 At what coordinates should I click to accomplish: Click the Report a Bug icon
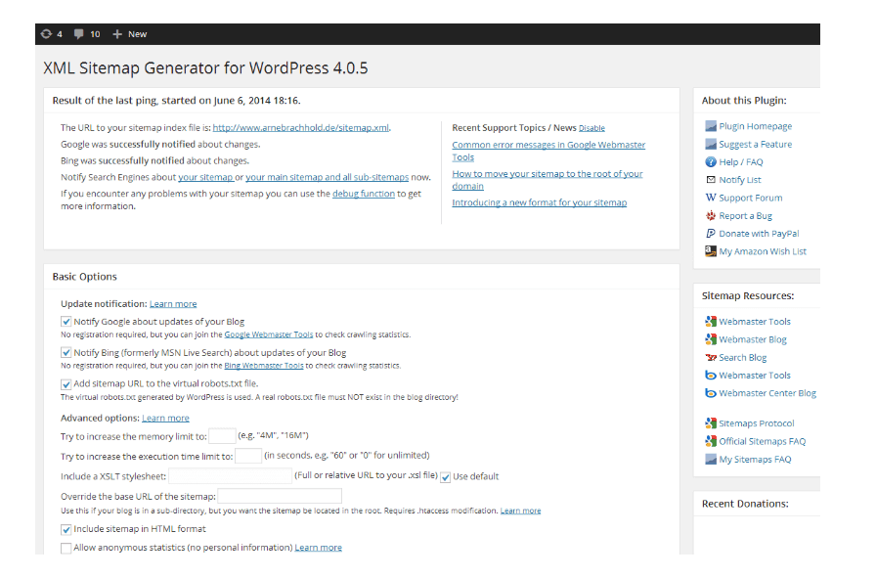711,216
